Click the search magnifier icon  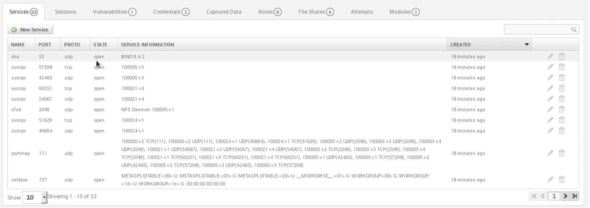click(574, 29)
